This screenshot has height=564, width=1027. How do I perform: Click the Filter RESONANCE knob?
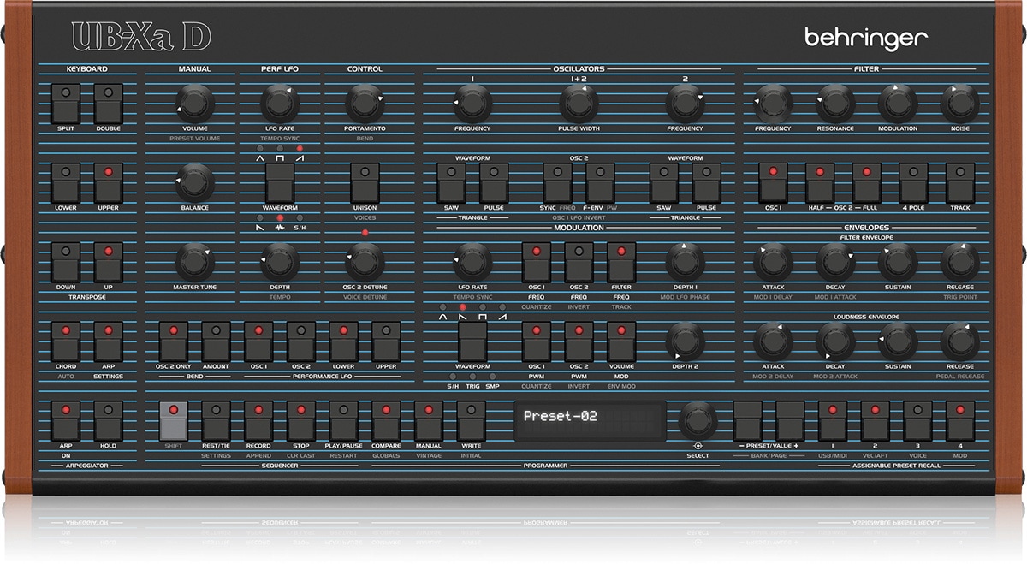pyautogui.click(x=835, y=104)
